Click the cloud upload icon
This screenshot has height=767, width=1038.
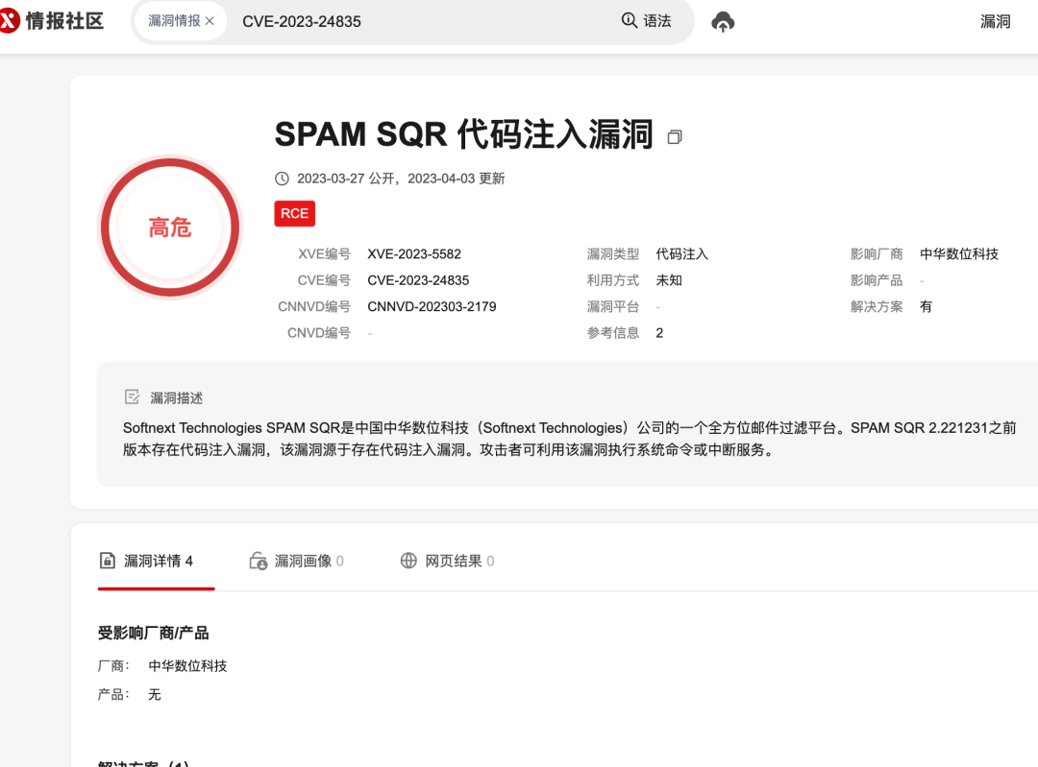pos(723,22)
